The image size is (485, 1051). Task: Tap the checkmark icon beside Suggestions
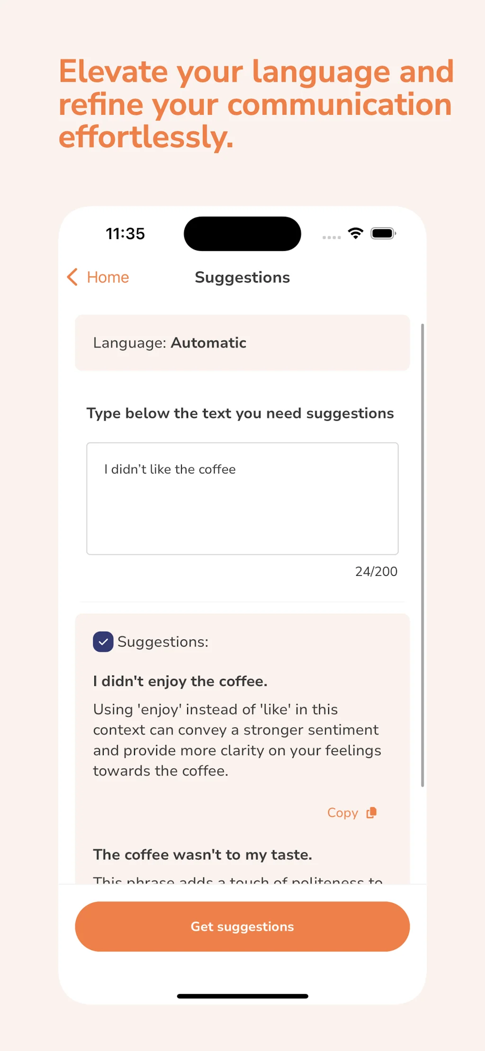coord(102,642)
